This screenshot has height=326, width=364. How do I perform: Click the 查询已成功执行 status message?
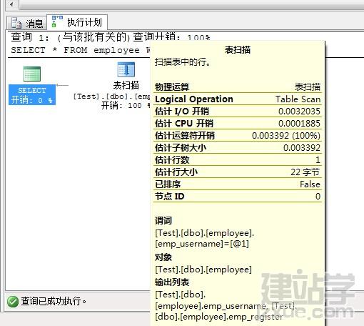pos(54,301)
